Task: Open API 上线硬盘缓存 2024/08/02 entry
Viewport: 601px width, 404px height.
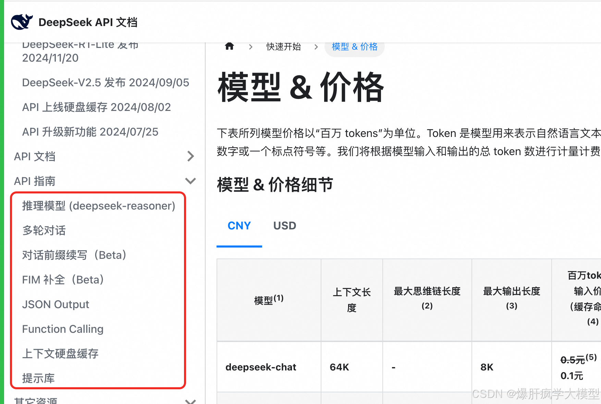Action: point(96,107)
